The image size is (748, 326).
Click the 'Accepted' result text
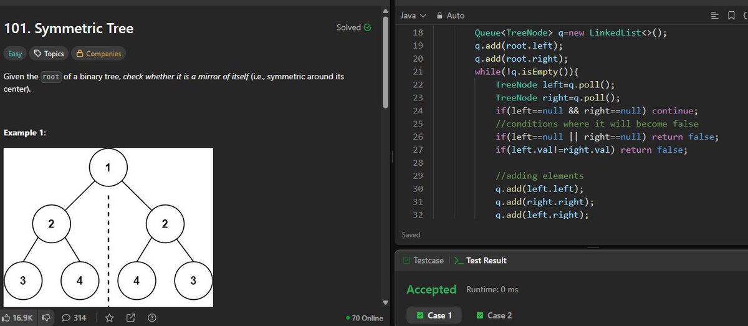click(x=431, y=289)
